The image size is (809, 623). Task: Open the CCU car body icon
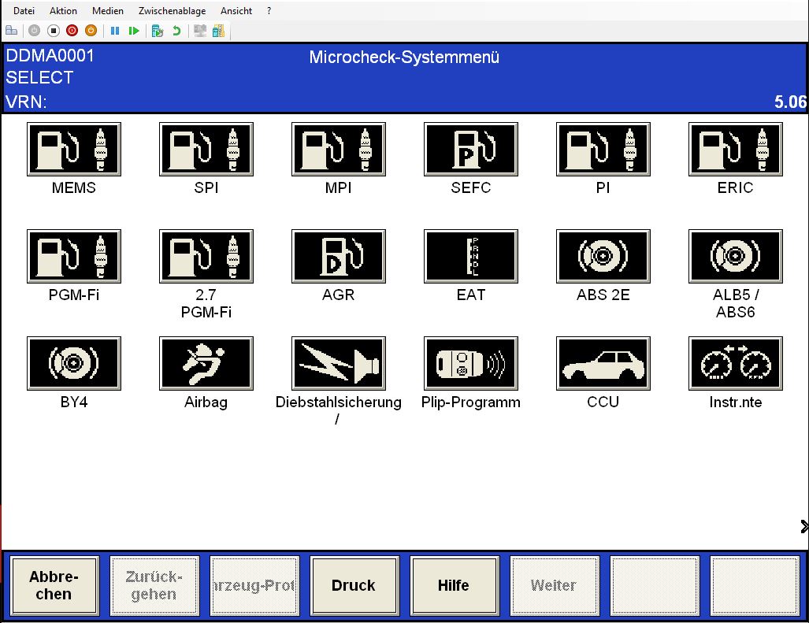[603, 363]
